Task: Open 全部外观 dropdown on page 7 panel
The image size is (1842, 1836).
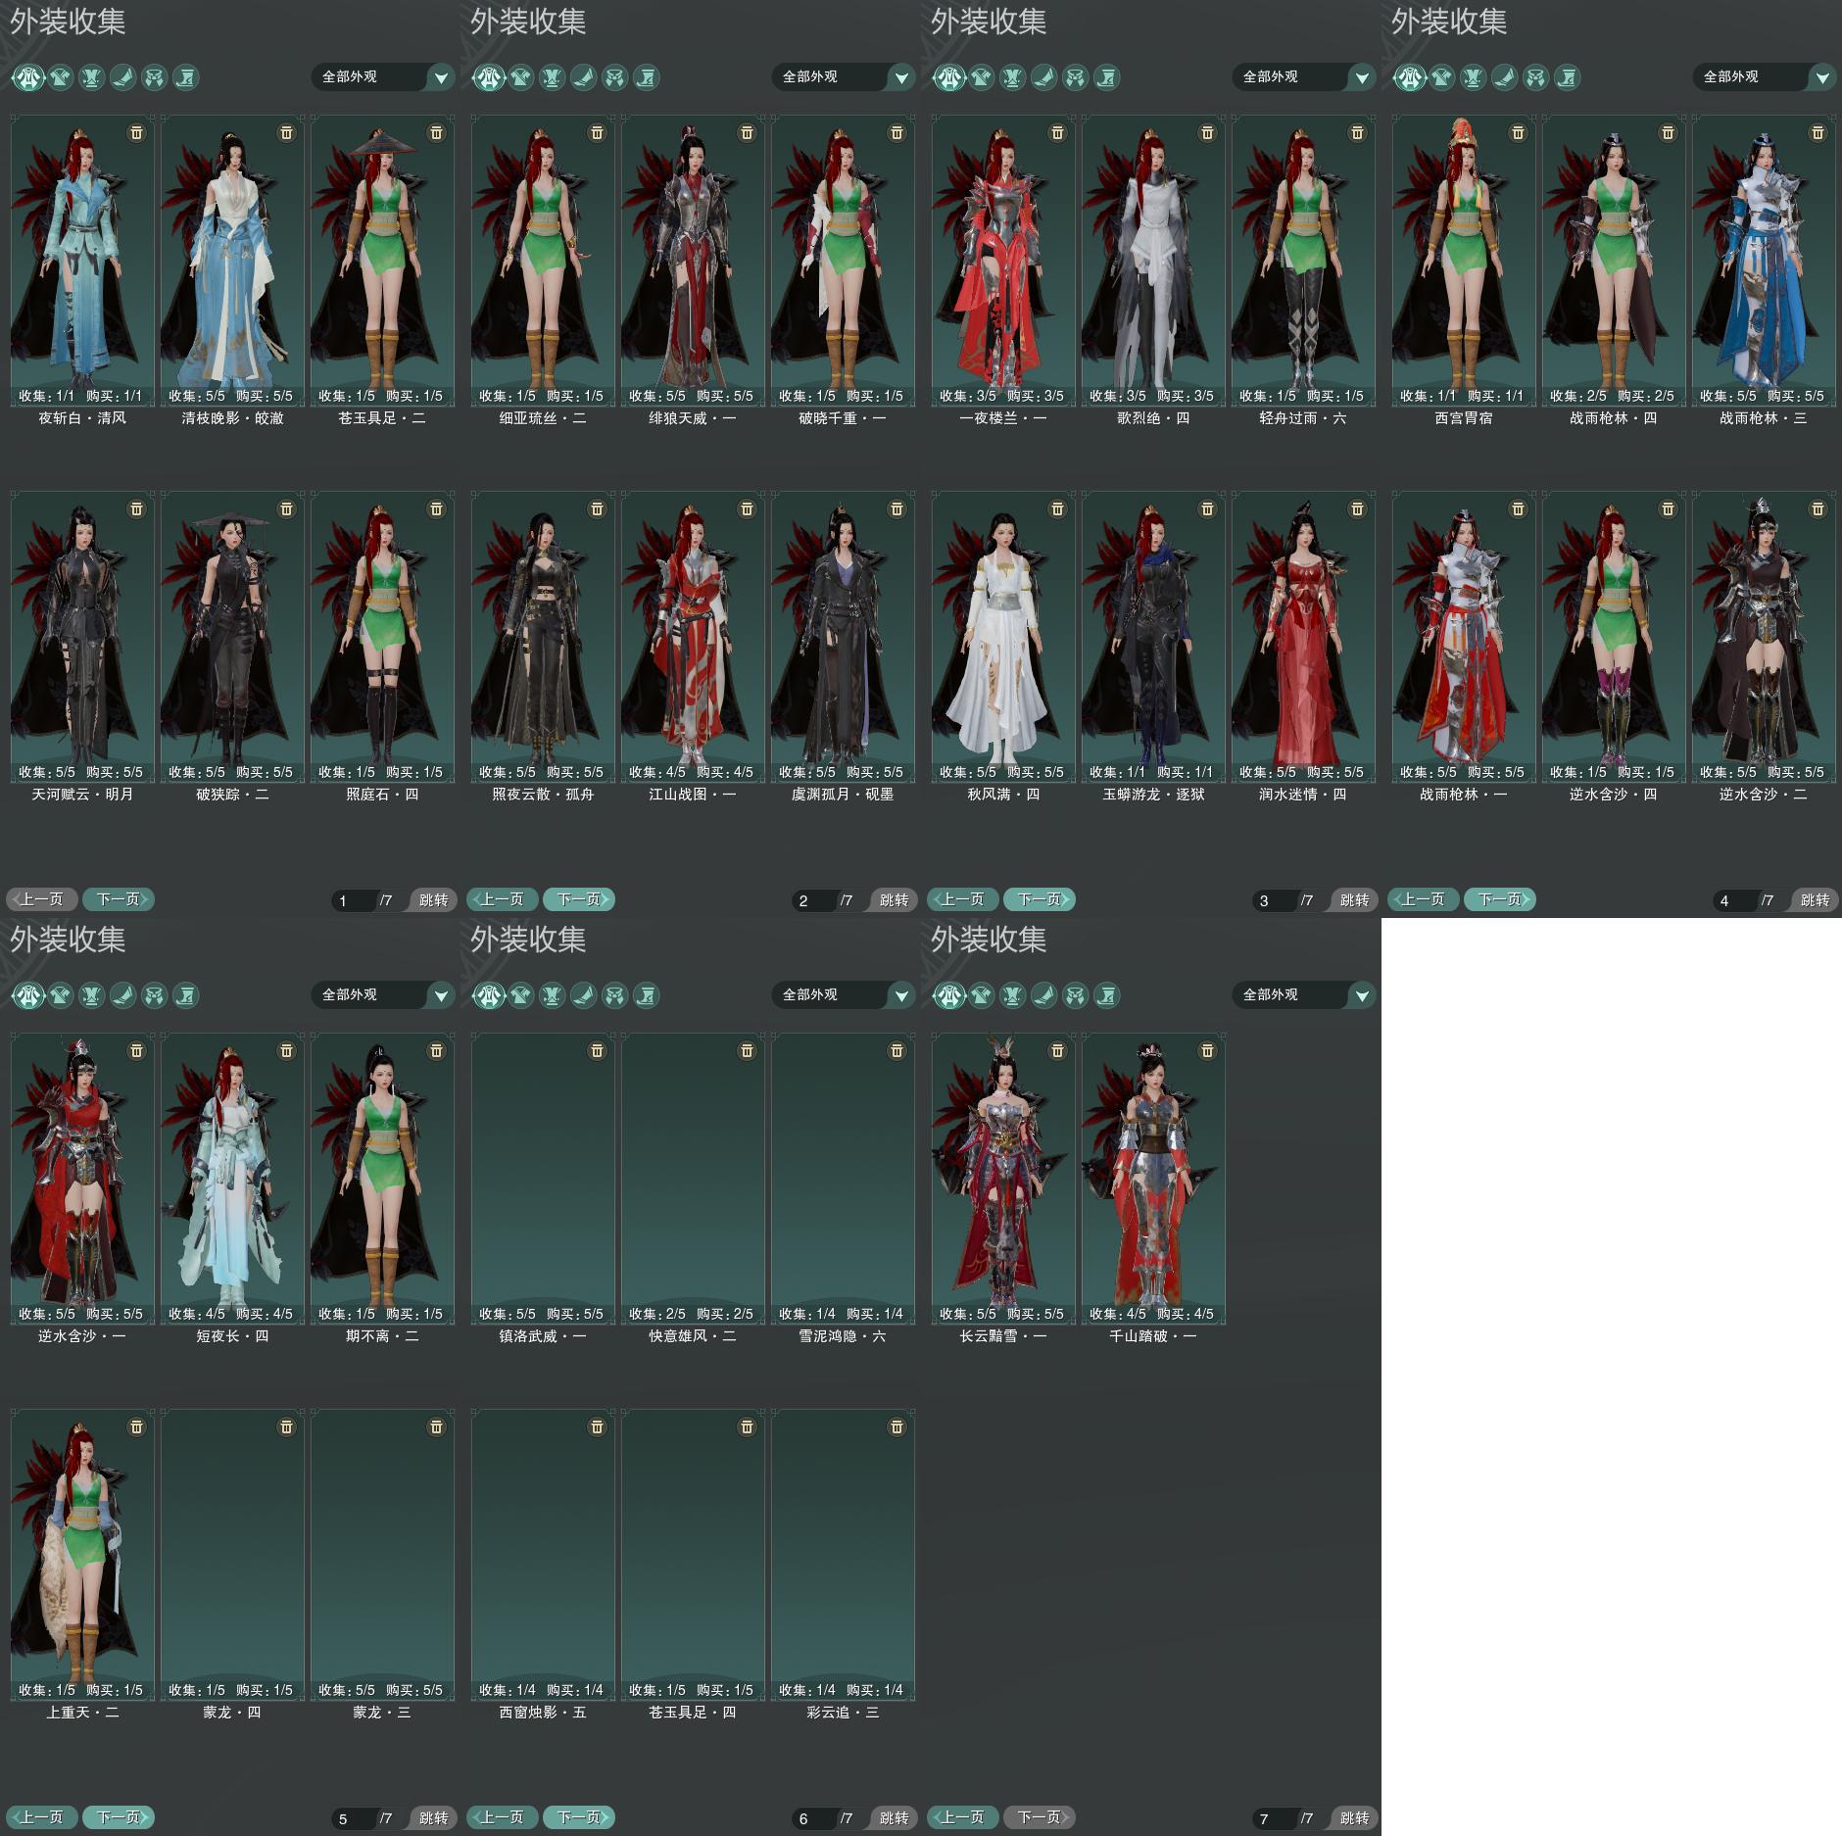Action: 1304,994
